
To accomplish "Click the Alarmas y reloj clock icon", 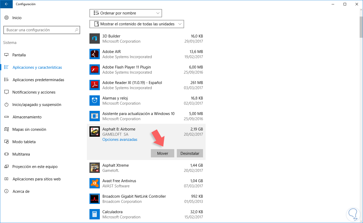I will (94, 101).
